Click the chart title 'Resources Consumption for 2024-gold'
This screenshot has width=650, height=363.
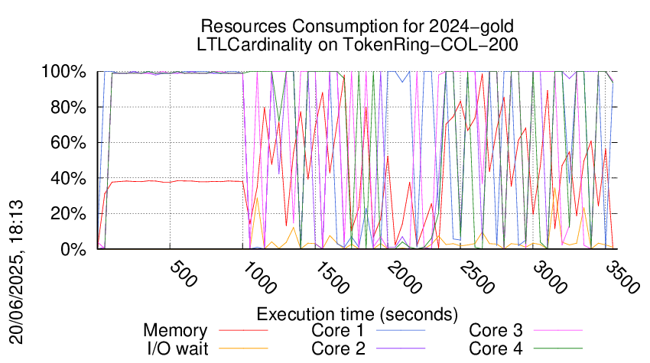pos(357,27)
